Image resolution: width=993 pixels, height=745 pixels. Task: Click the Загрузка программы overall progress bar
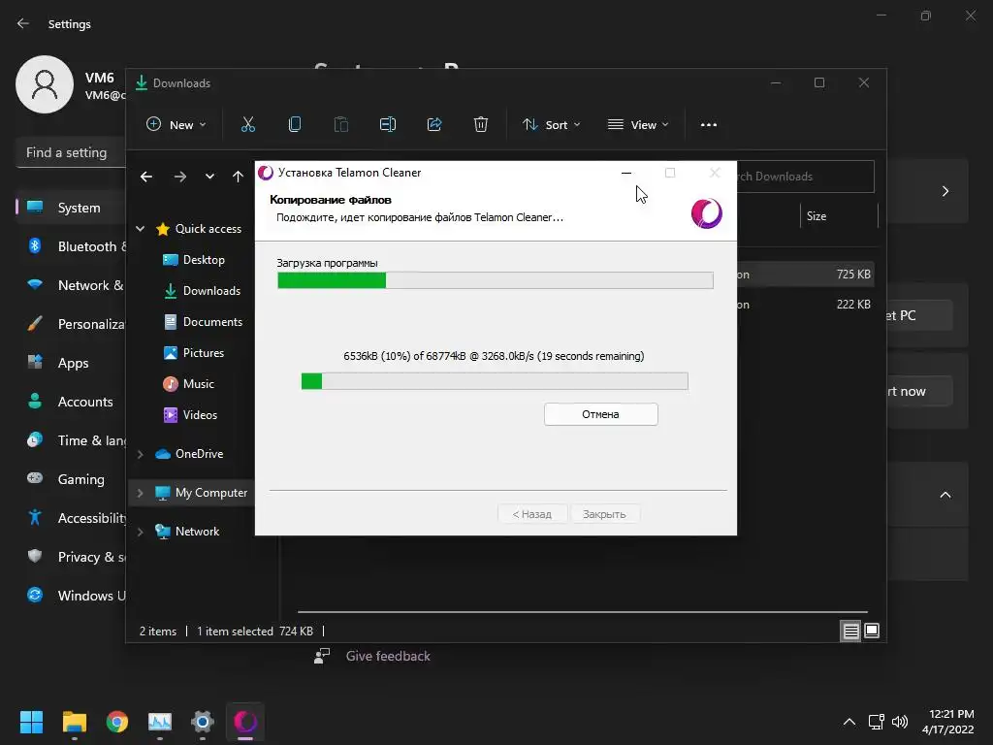pos(496,280)
